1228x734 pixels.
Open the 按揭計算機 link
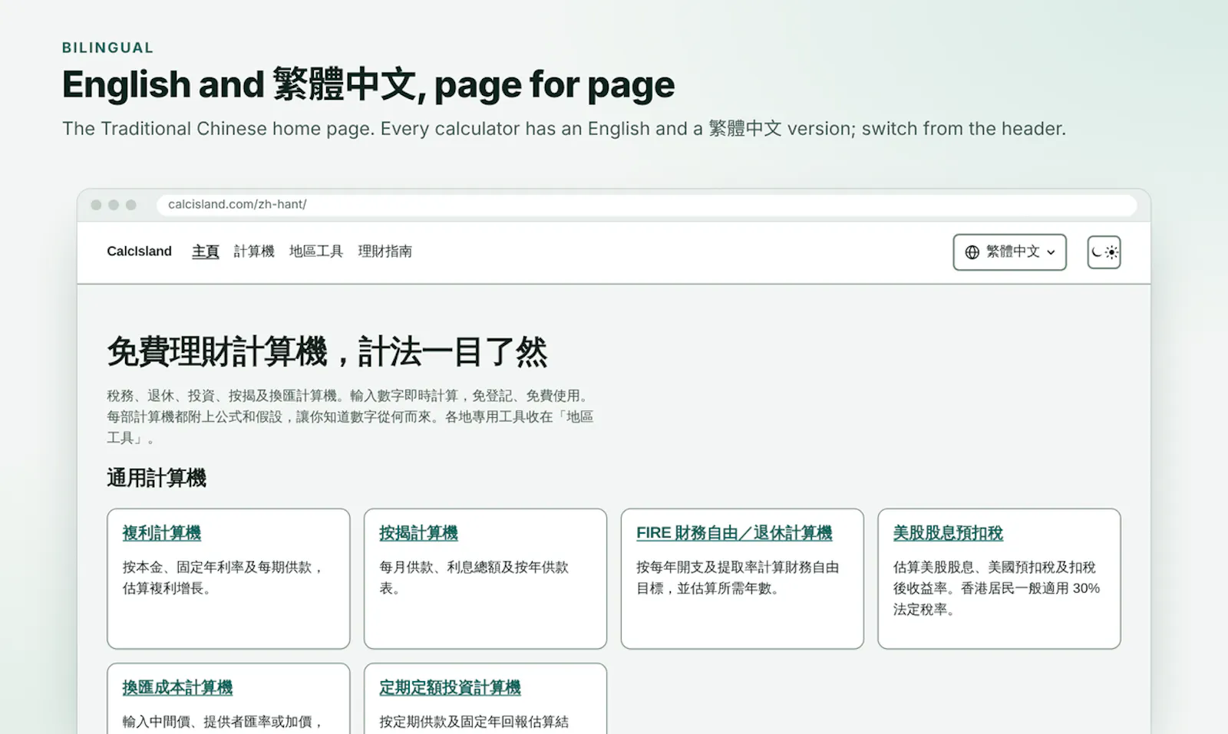coord(418,533)
